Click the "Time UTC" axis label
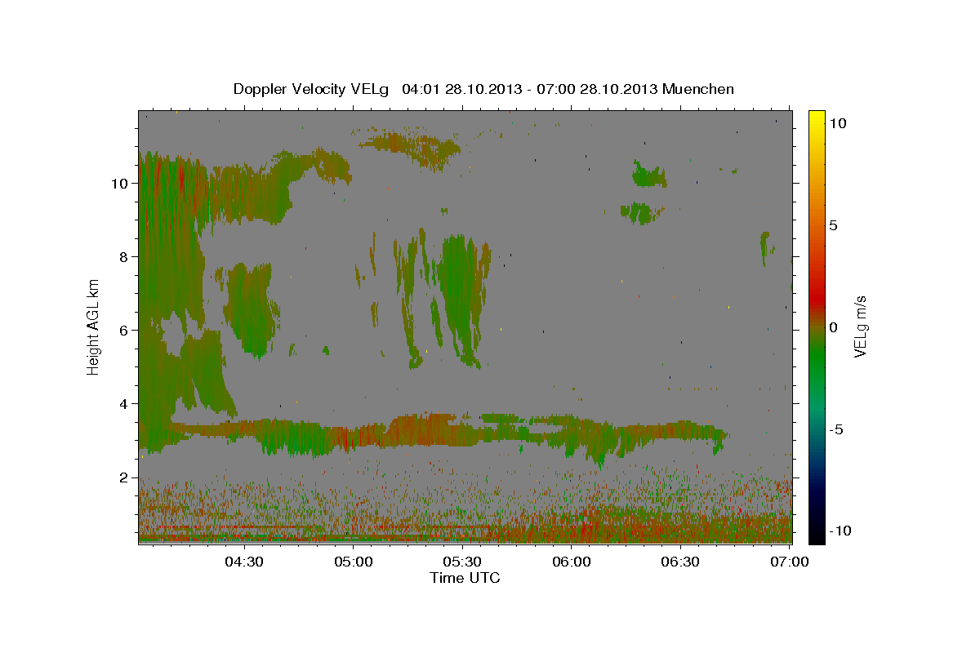The width and height of the screenshot is (980, 653). (x=465, y=578)
